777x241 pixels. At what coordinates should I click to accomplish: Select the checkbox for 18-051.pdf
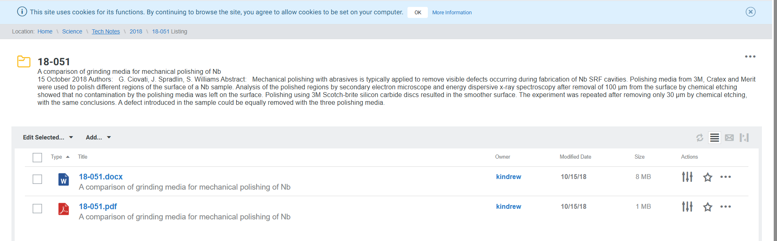[37, 209]
